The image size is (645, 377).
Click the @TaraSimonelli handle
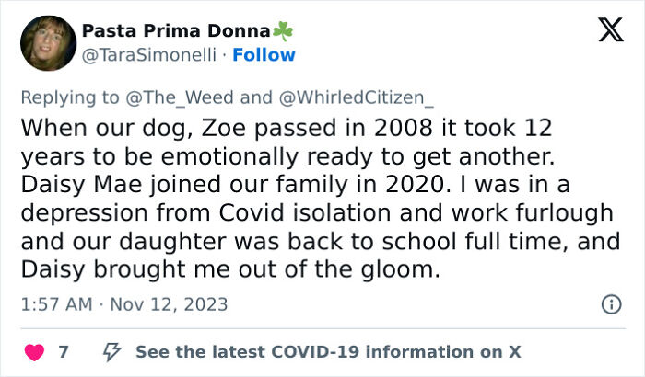[x=151, y=55]
